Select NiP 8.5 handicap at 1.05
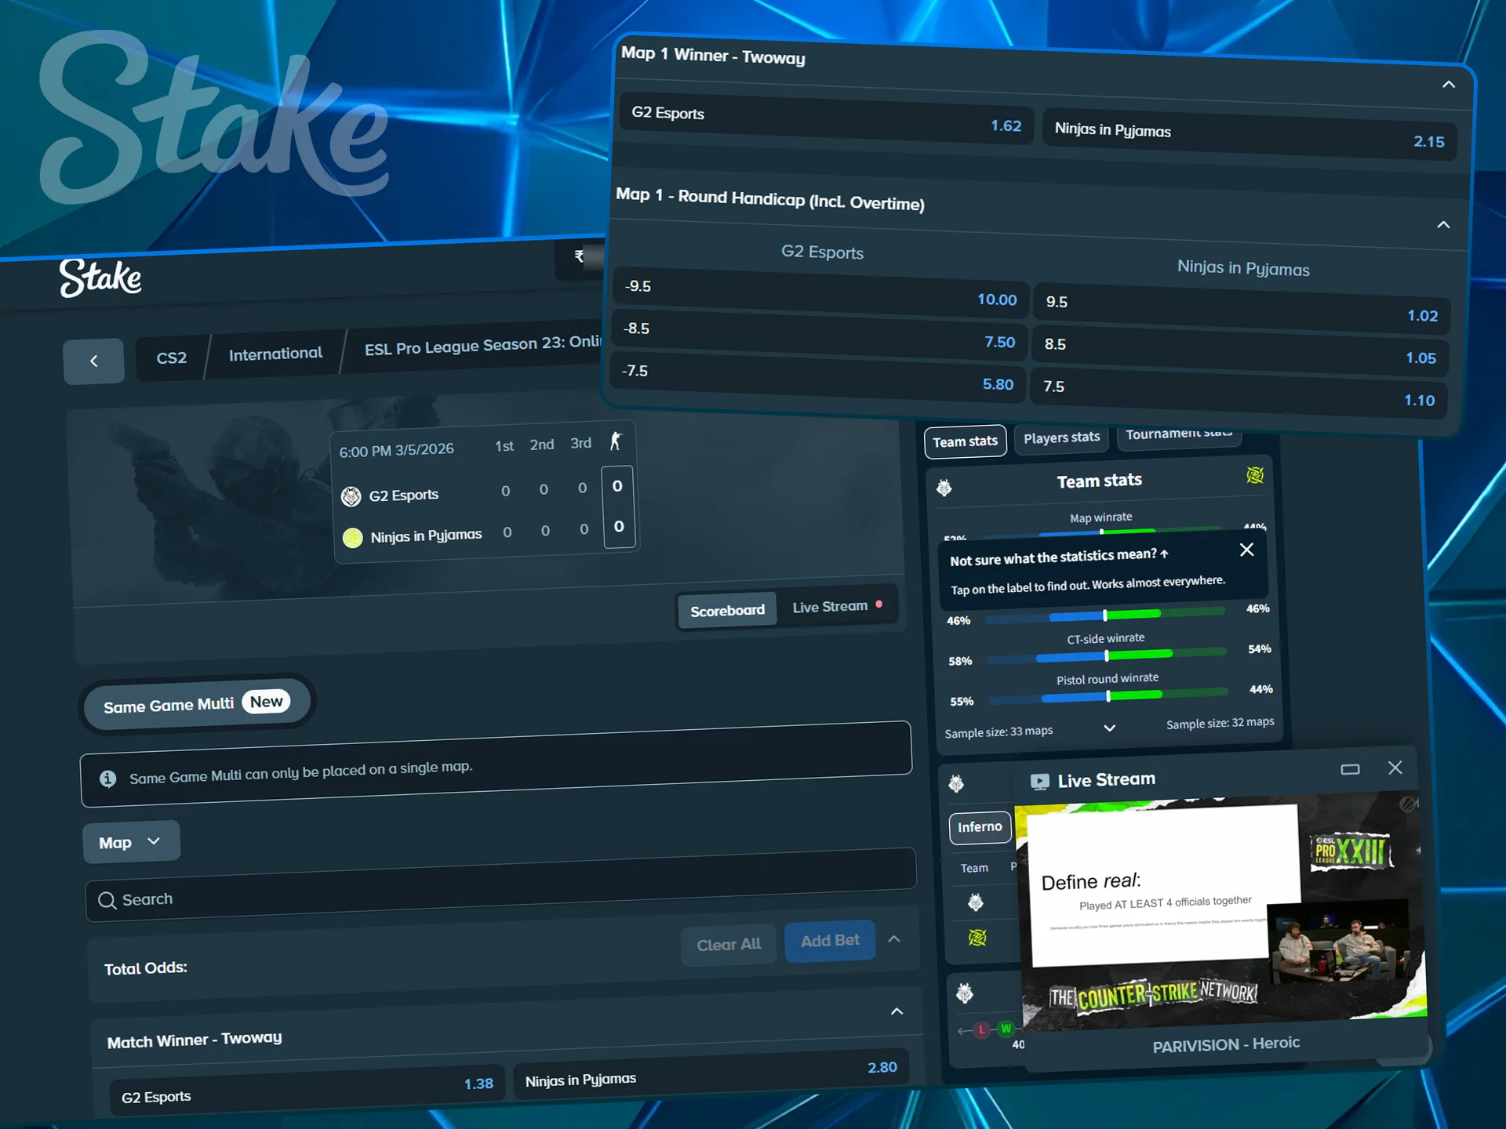The width and height of the screenshot is (1506, 1129). coord(1240,350)
